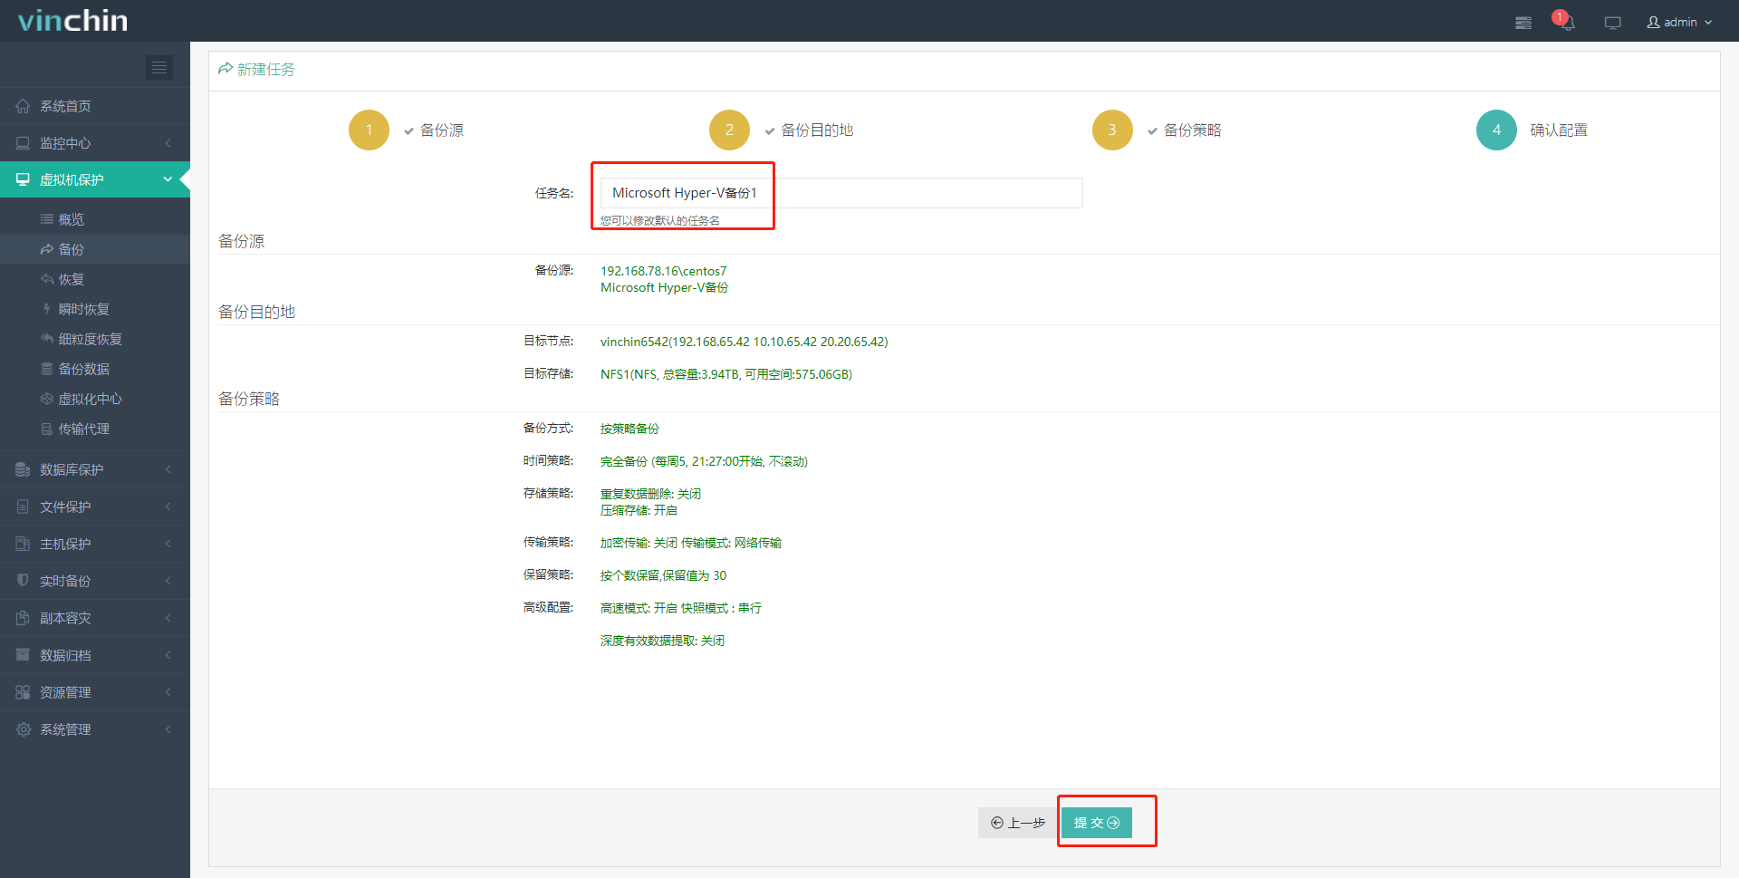Expand the 系统管理 menu
Viewport: 1739px width, 878px height.
(95, 729)
